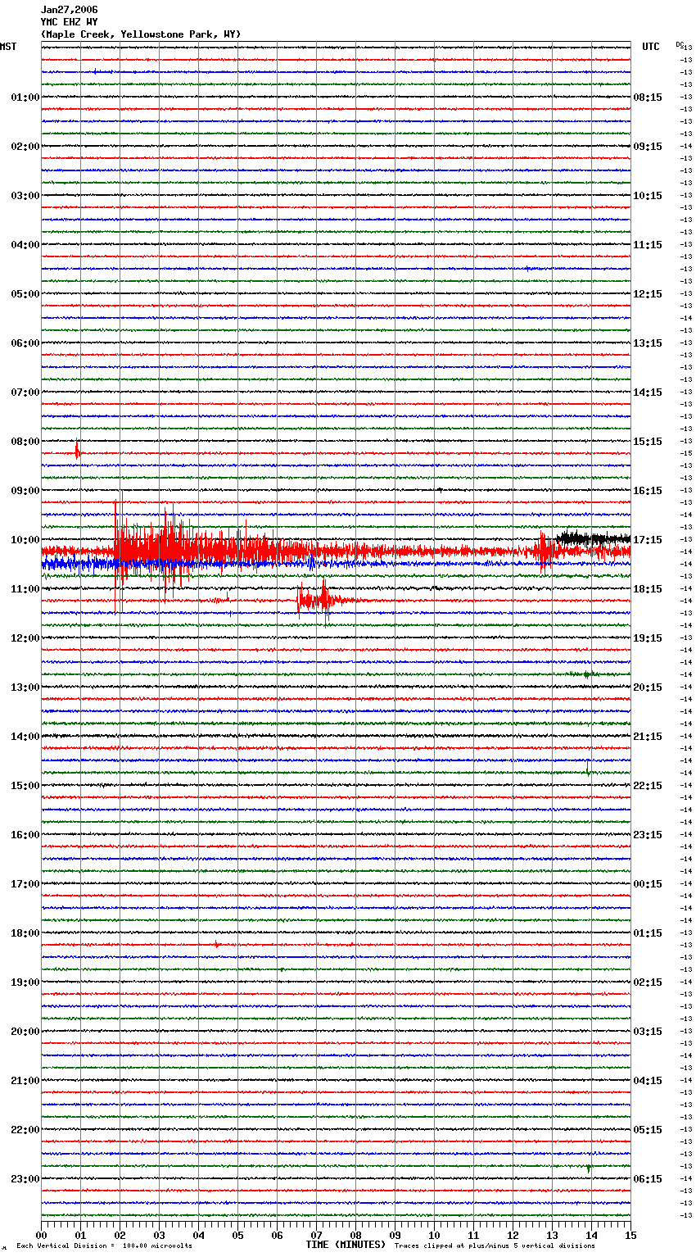Screen dimensions: 696x1257
Task: Click the '20:00' MST hour label
Action: point(25,1032)
